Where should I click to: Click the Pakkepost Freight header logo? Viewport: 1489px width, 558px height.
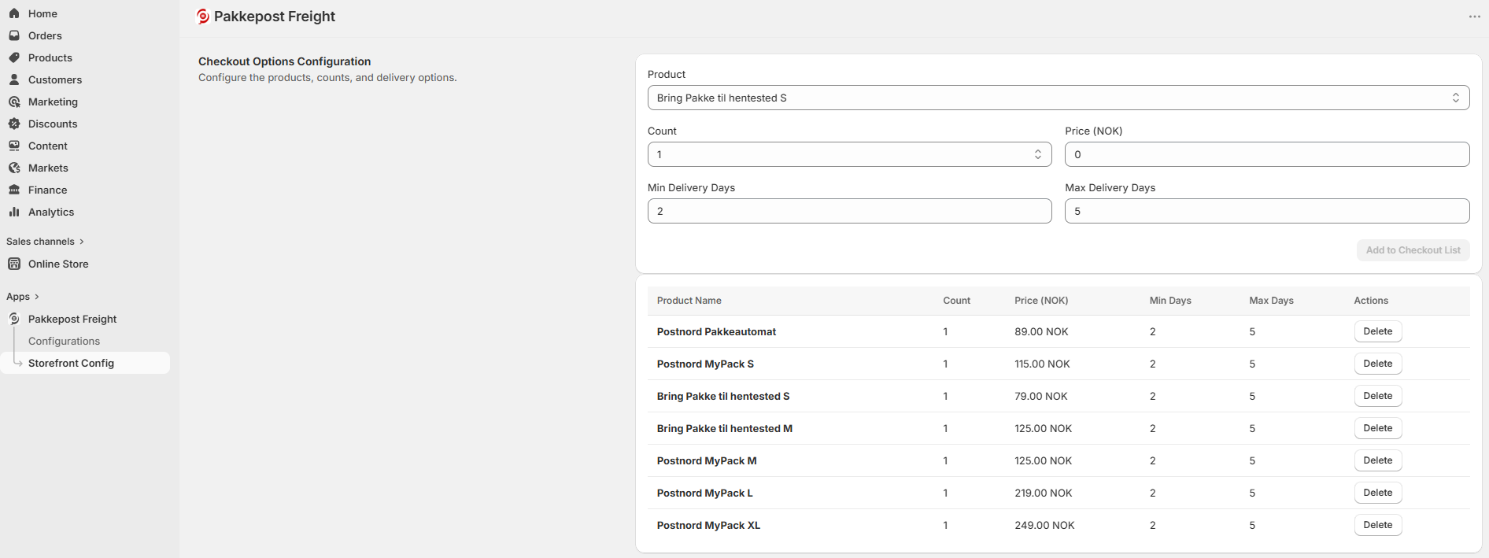coord(203,17)
